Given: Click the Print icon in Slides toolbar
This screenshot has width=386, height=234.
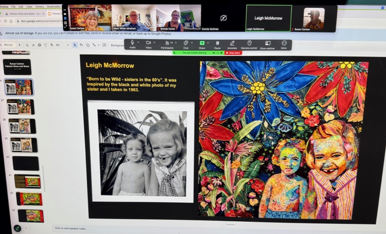Looking at the screenshot, I should 39,45.
